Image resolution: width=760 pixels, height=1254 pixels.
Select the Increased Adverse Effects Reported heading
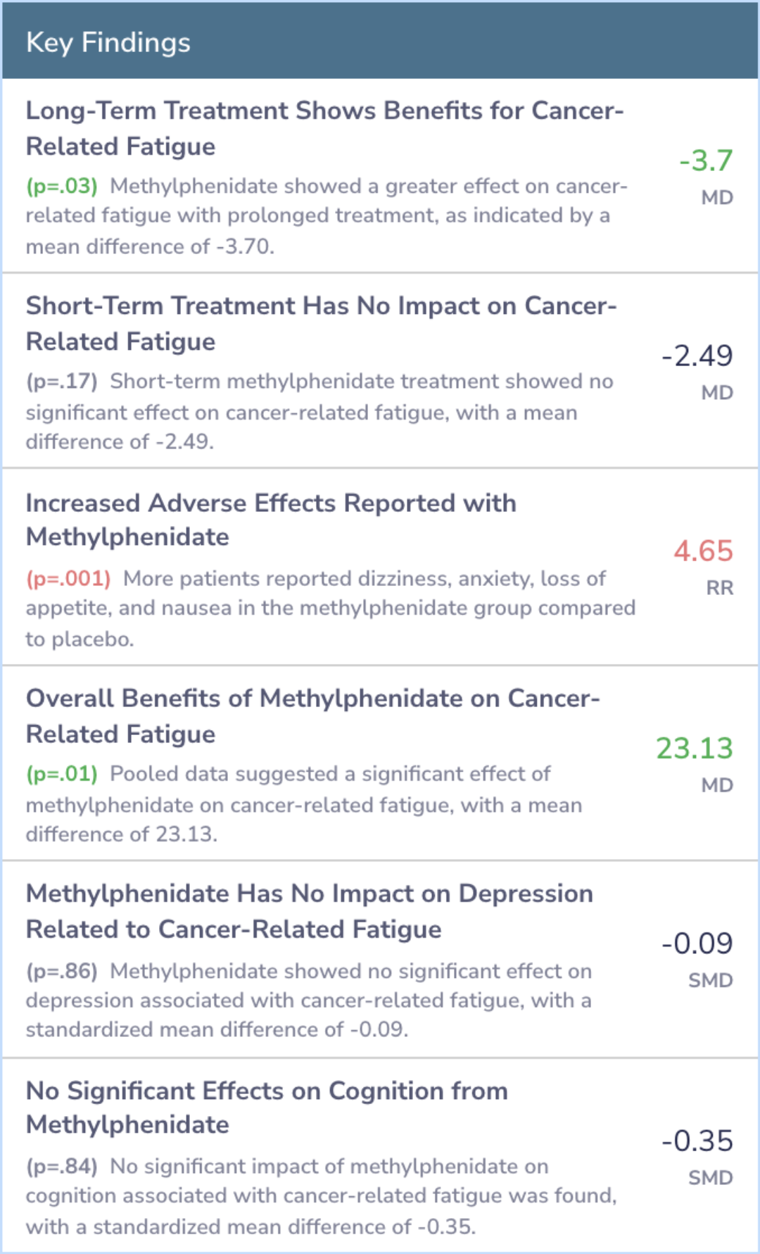tap(271, 520)
